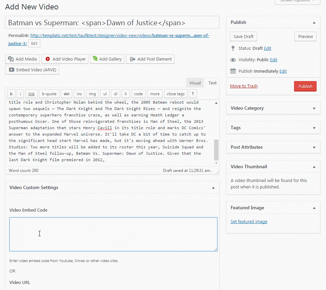Click the editor vertical scrollbar thumb
Image resolution: width=326 pixels, height=290 pixels.
click(216, 150)
